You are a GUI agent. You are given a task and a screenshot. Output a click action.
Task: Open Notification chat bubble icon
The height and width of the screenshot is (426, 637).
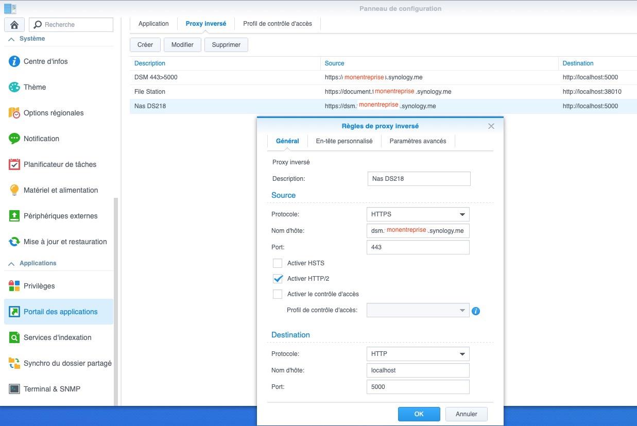coord(14,139)
